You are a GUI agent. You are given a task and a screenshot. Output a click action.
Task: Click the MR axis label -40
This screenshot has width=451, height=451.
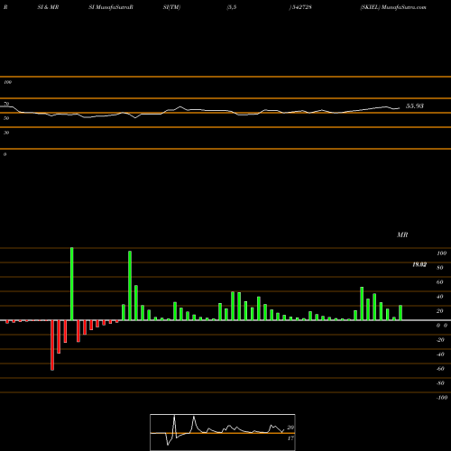tap(440, 354)
